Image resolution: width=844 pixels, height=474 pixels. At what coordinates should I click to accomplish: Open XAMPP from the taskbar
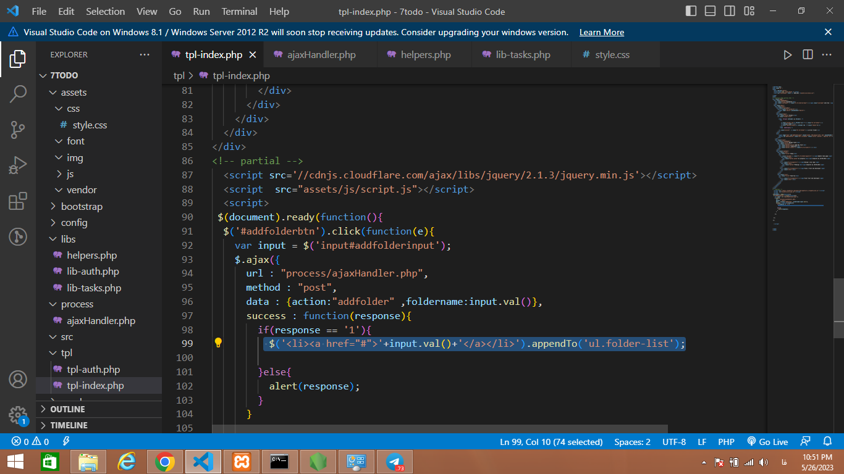tap(241, 462)
